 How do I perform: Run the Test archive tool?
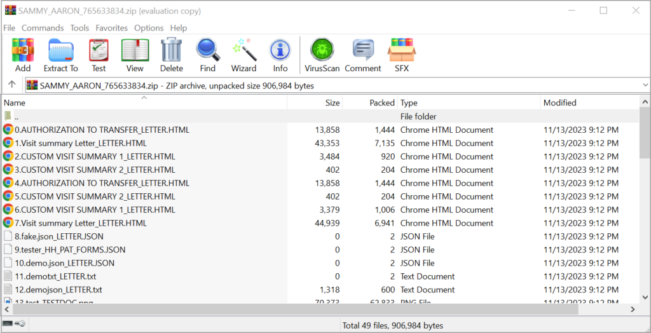pos(99,55)
